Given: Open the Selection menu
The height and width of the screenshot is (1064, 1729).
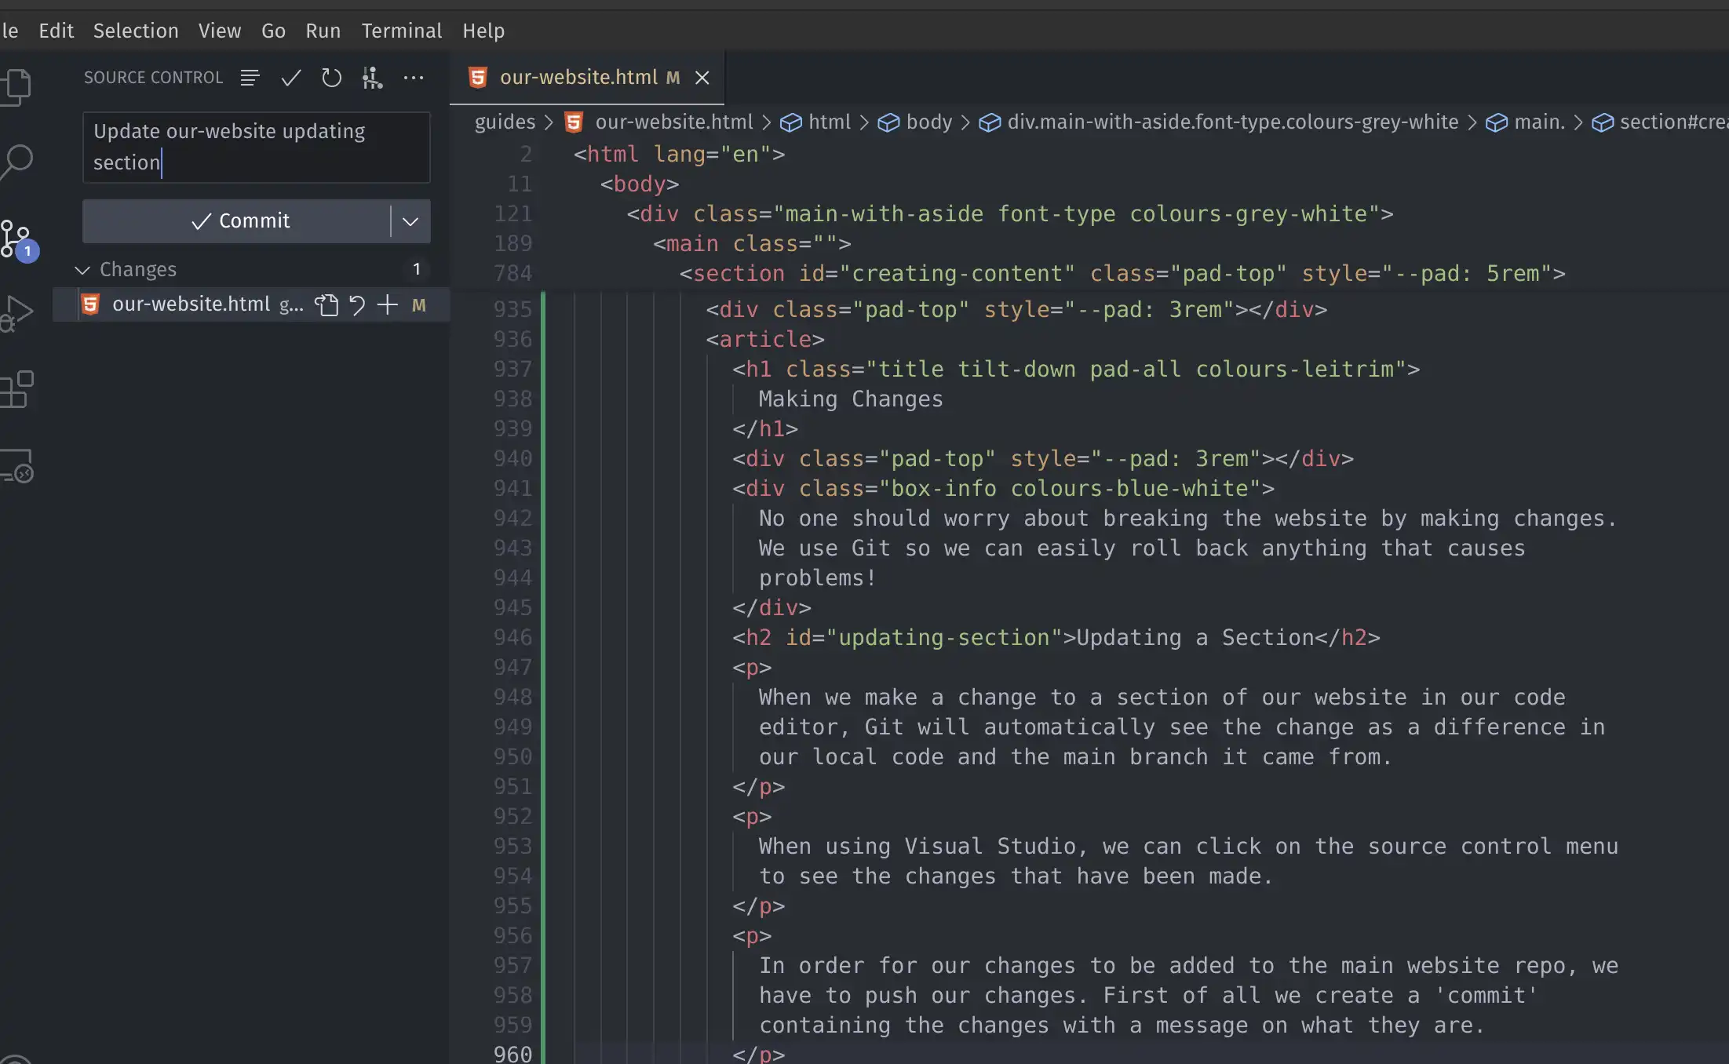Looking at the screenshot, I should pos(136,31).
